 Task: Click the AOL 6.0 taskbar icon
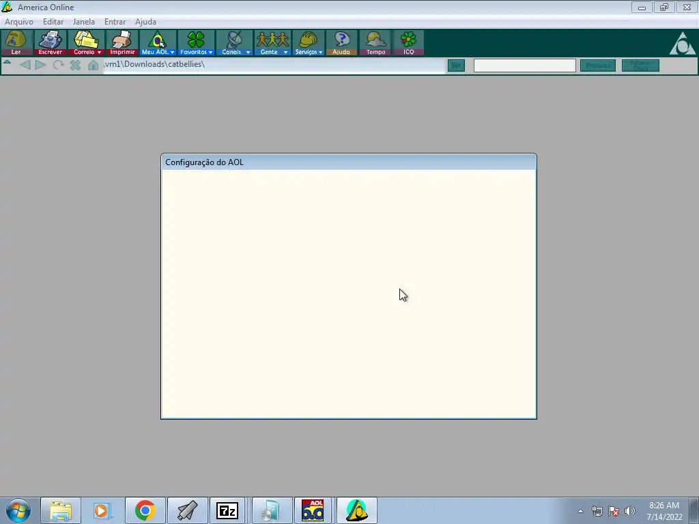coord(313,510)
